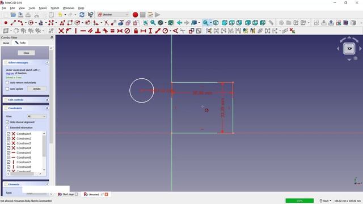Apply the tangent constraint

[105, 31]
